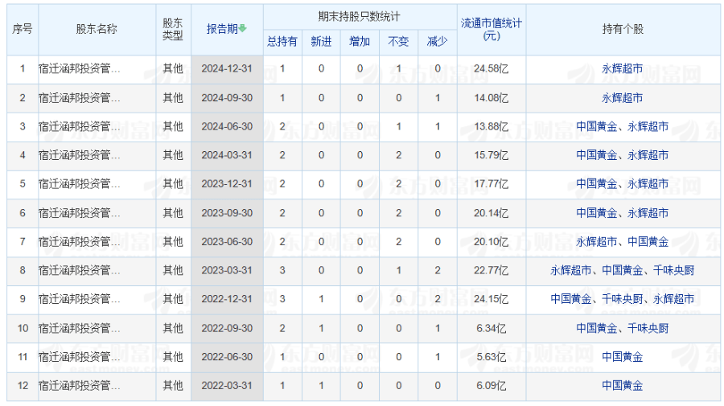Select report date 2022-06-30
The image size is (724, 406).
(x=227, y=357)
